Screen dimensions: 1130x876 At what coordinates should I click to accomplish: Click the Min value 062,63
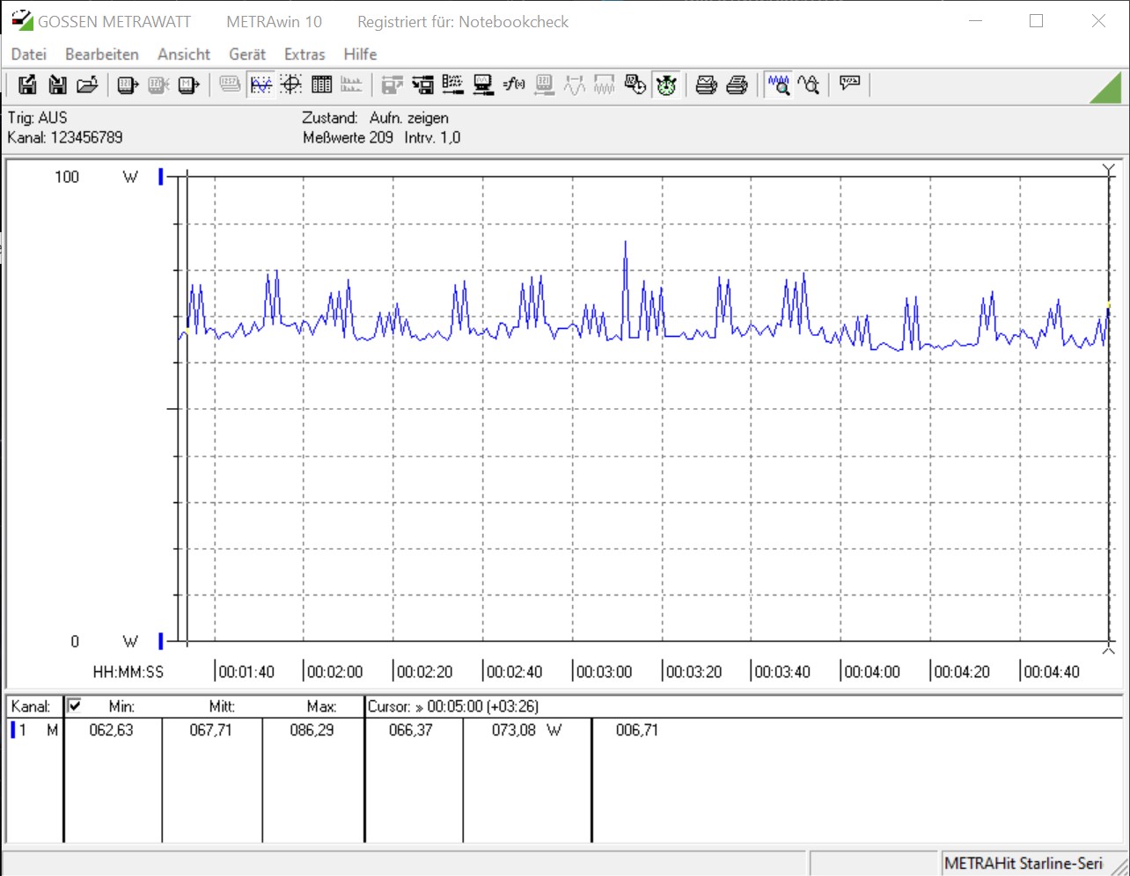(x=112, y=730)
